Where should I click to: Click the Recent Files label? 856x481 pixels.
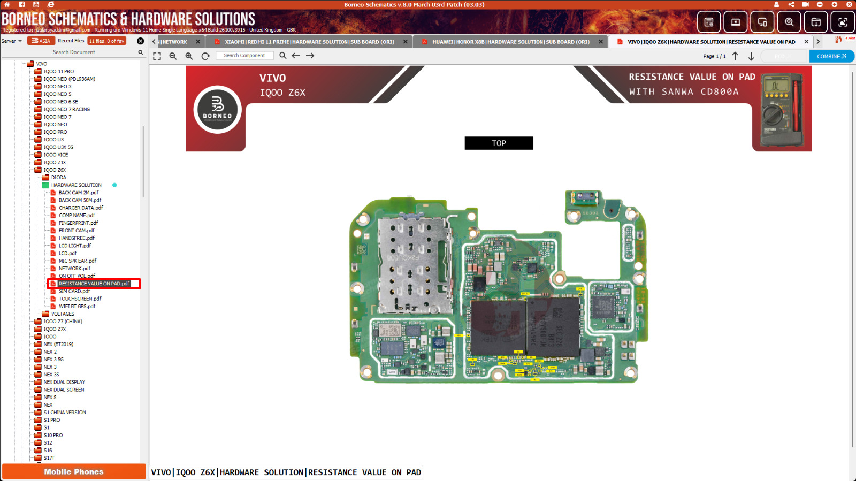[x=71, y=41]
